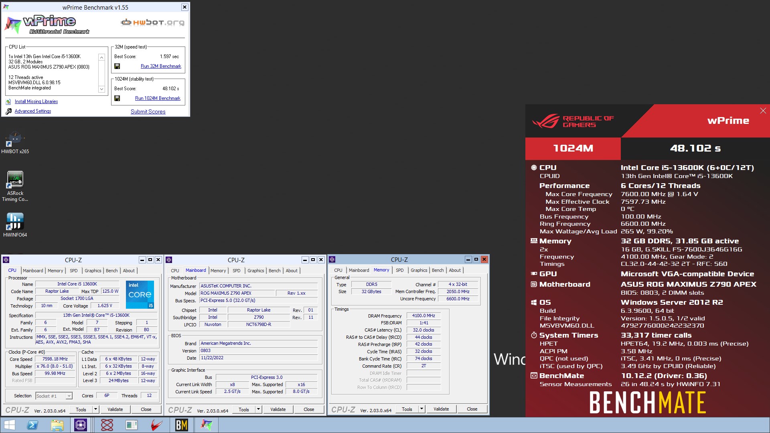The width and height of the screenshot is (770, 433).
Task: Click Submit Scores link
Action: tap(148, 111)
